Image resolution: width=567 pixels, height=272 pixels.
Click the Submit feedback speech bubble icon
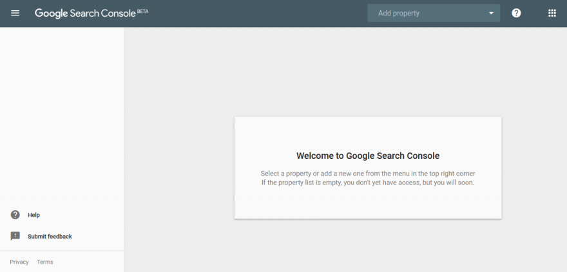[x=15, y=236]
